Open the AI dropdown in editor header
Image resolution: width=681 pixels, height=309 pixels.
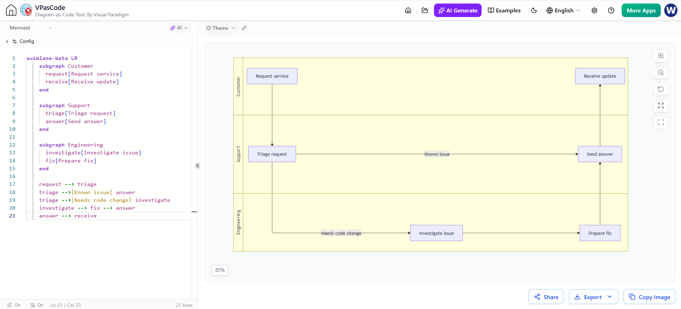coord(179,28)
